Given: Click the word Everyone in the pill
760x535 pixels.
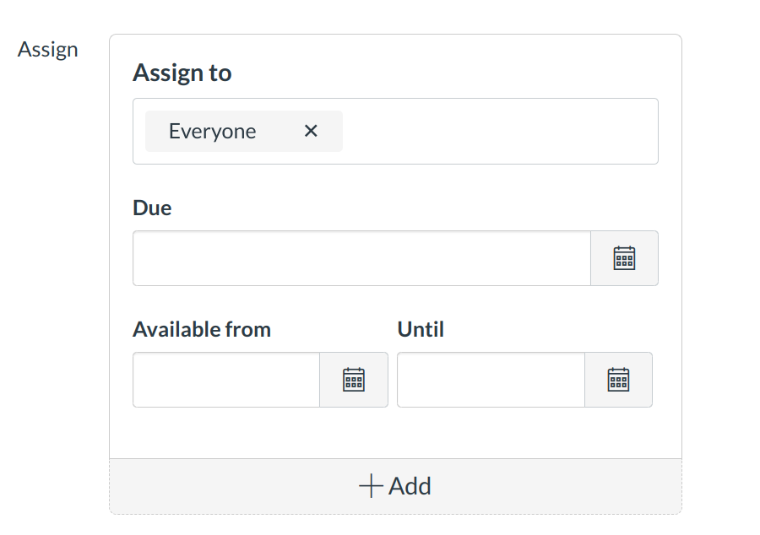Looking at the screenshot, I should point(212,131).
